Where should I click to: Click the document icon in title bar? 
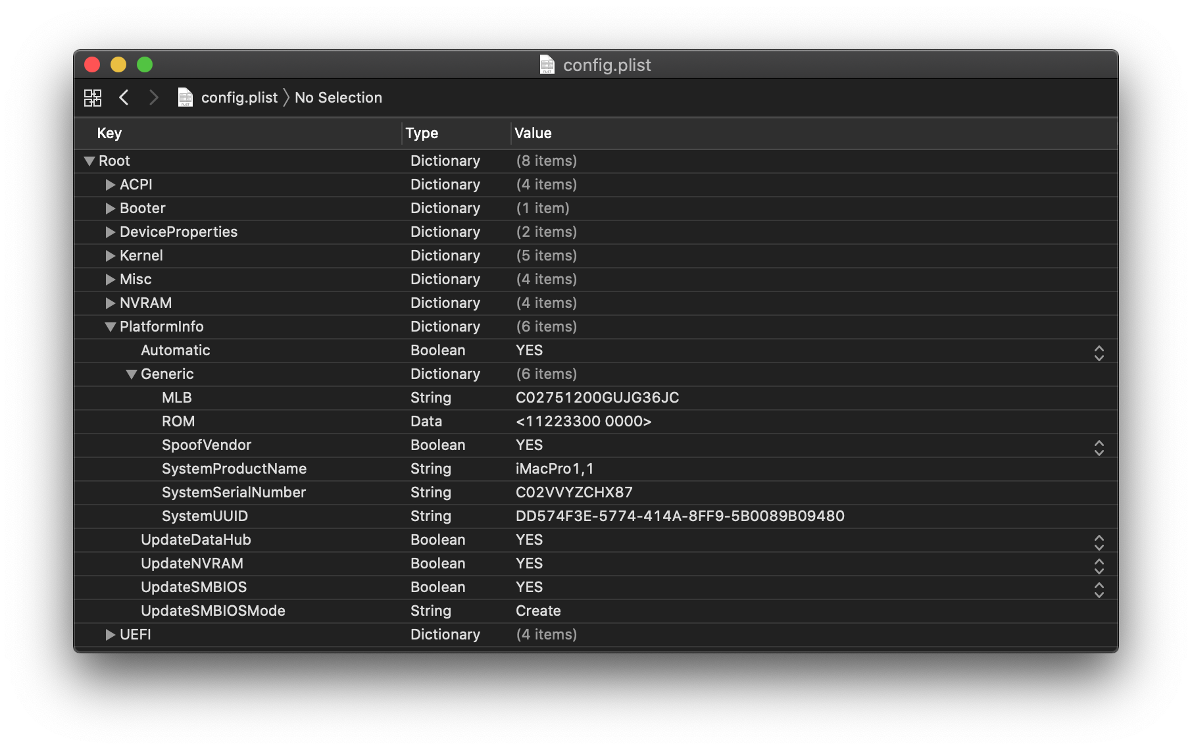(547, 64)
